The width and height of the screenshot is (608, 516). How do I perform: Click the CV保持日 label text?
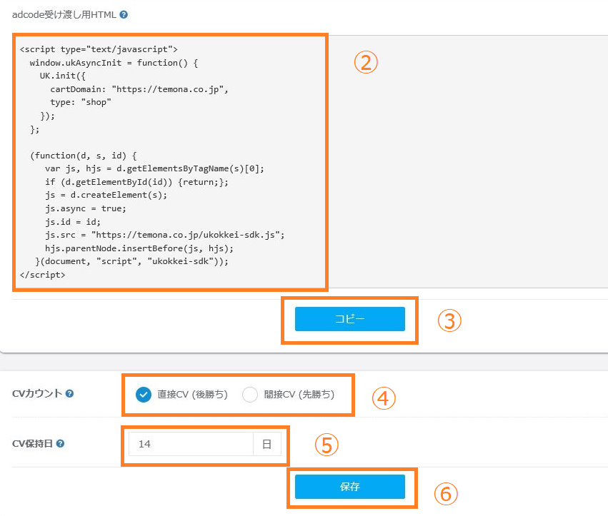point(33,443)
